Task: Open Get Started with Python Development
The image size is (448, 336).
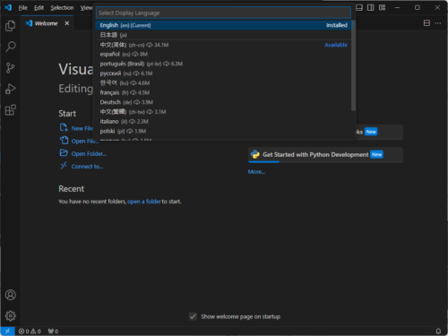Action: pos(325,155)
